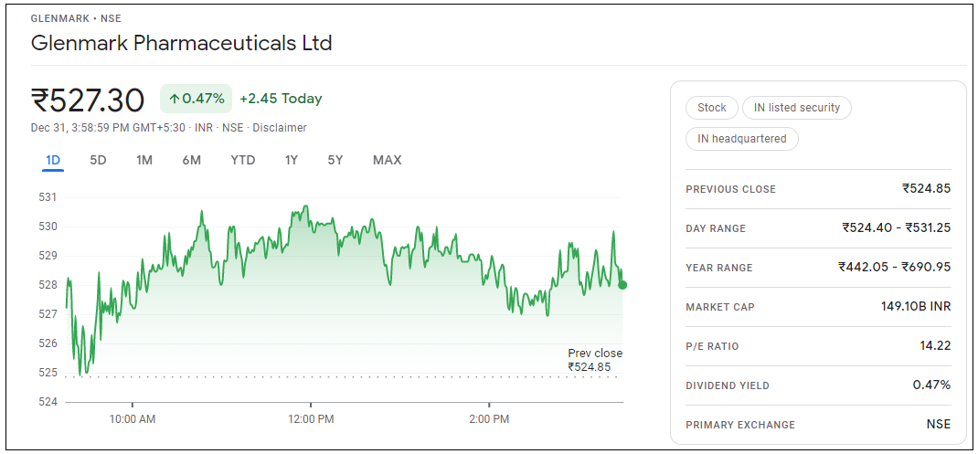Click the P/E Ratio row
This screenshot has height=454, width=978.
click(817, 346)
